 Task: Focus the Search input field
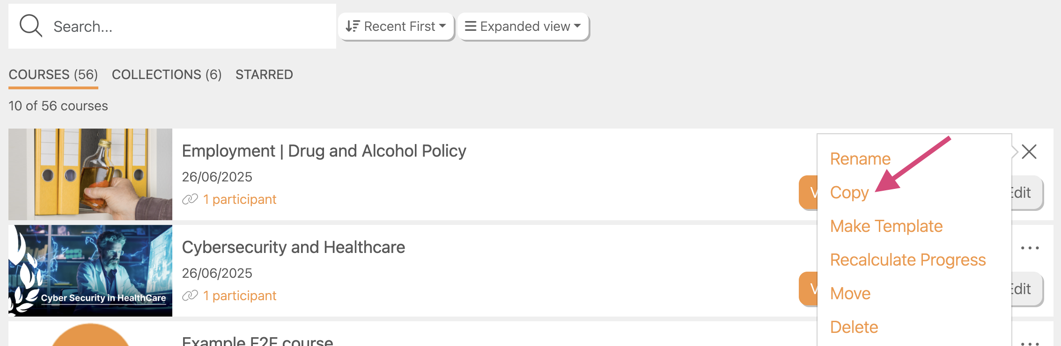point(187,27)
